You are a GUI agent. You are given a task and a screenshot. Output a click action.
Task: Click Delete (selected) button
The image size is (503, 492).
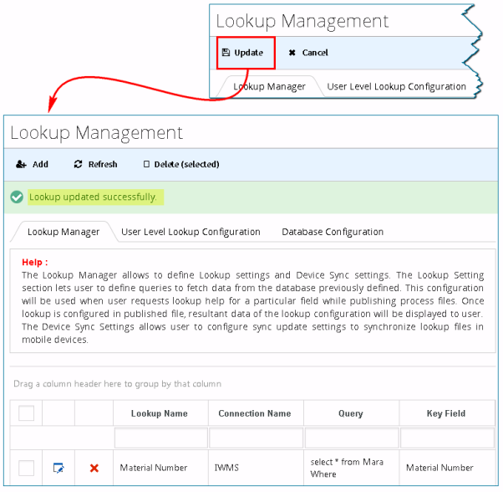click(x=181, y=164)
